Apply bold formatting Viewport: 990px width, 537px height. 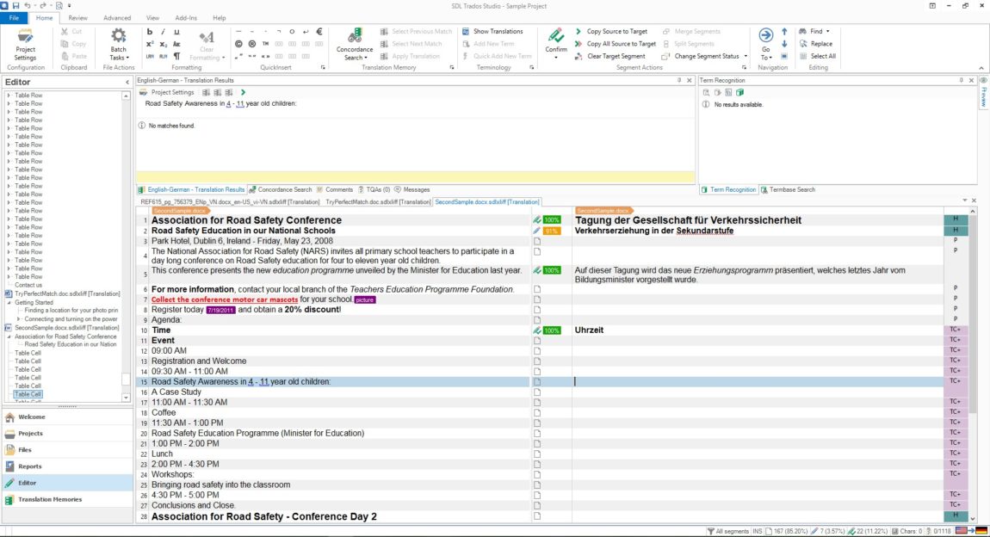point(150,32)
